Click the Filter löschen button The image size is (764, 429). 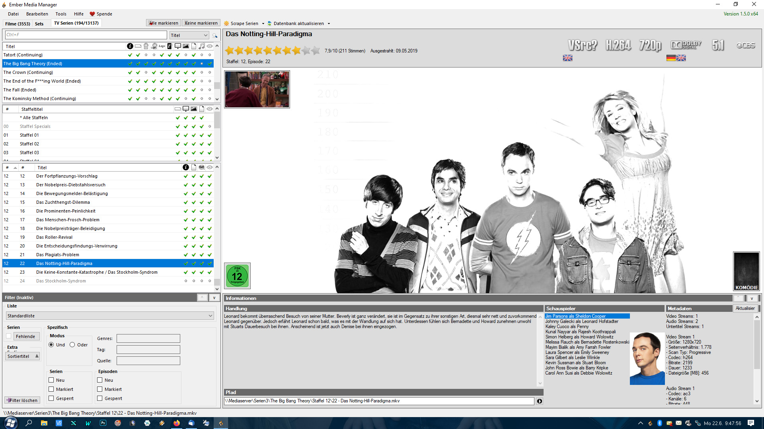[22, 400]
